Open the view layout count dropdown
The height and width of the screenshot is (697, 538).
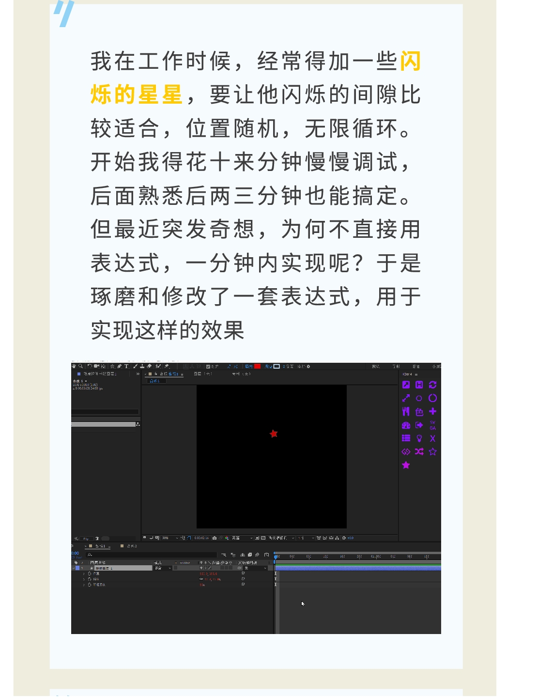coord(306,538)
